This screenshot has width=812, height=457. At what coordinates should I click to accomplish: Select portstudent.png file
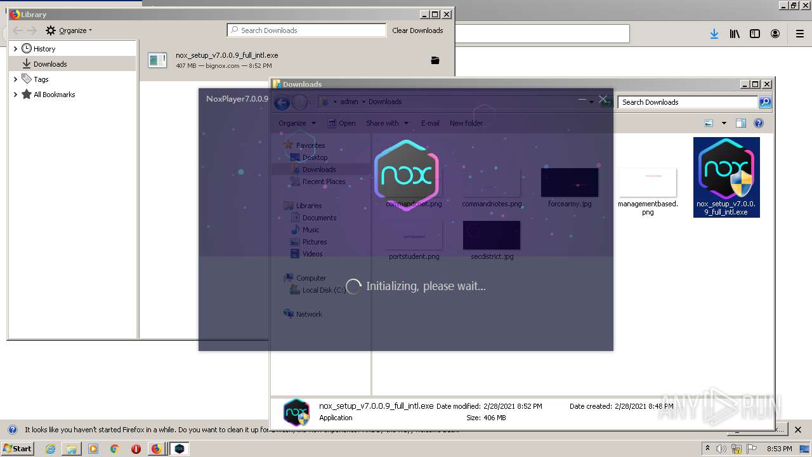[414, 240]
